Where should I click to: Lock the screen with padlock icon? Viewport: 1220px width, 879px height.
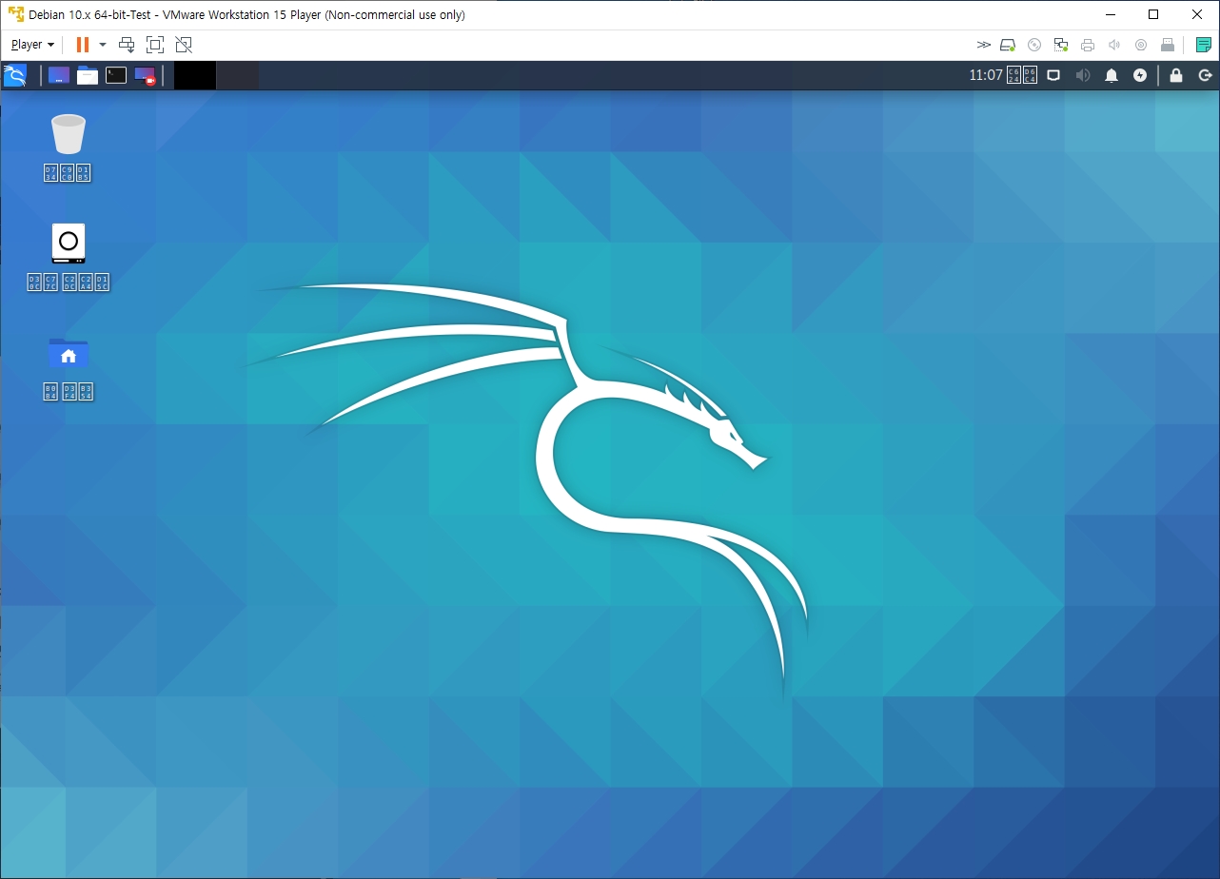click(1176, 75)
